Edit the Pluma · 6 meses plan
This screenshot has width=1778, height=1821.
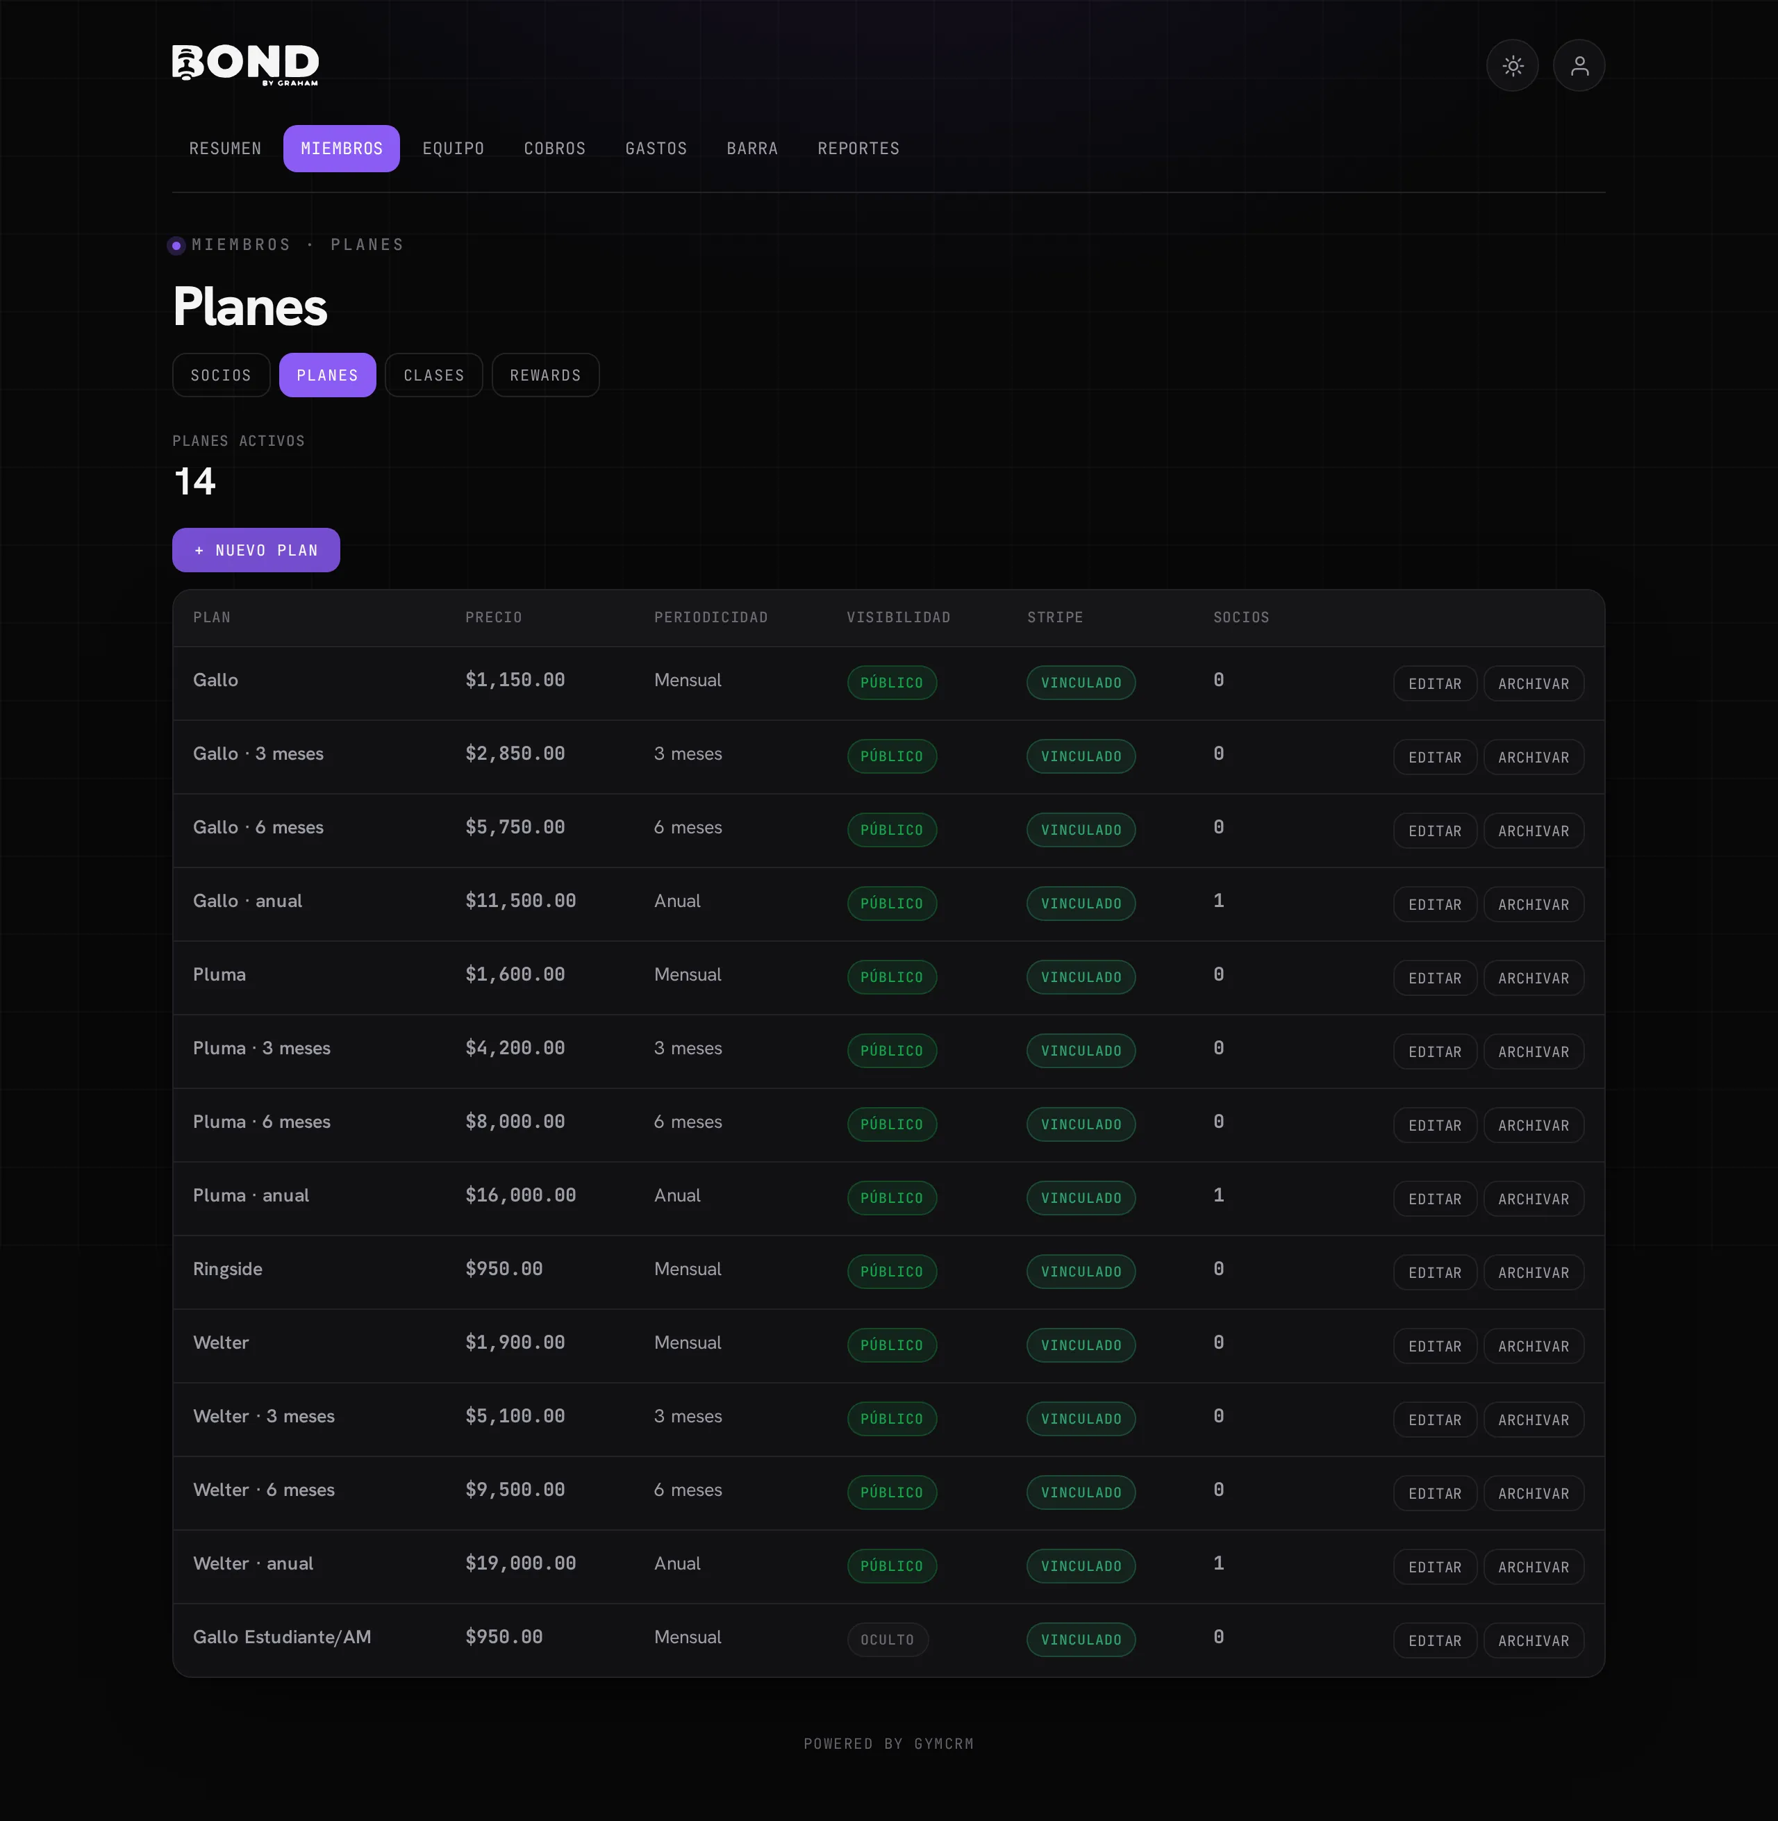1434,1125
